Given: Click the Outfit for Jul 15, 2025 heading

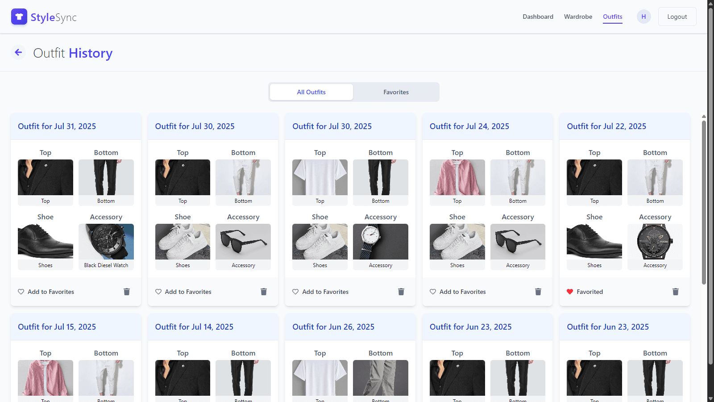Looking at the screenshot, I should (x=57, y=327).
